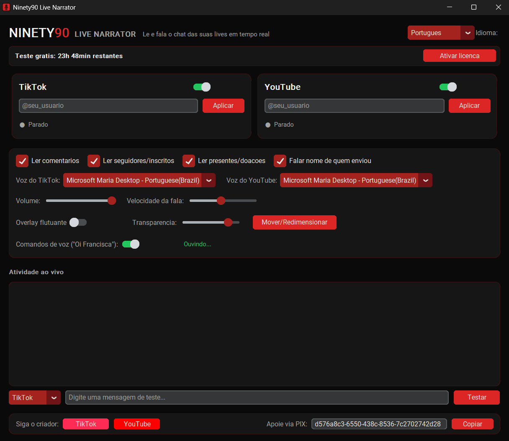Click the TikTok Parado status text
This screenshot has width=509, height=441.
(38, 125)
